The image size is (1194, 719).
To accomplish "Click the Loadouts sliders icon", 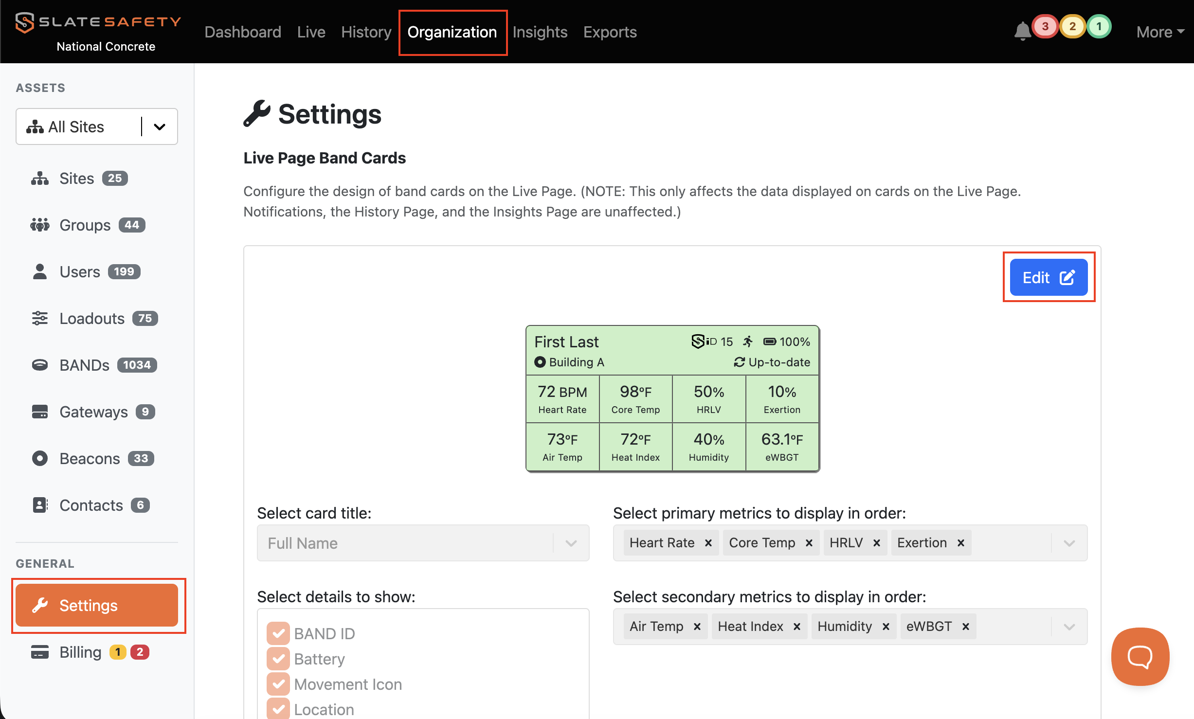I will tap(40, 319).
